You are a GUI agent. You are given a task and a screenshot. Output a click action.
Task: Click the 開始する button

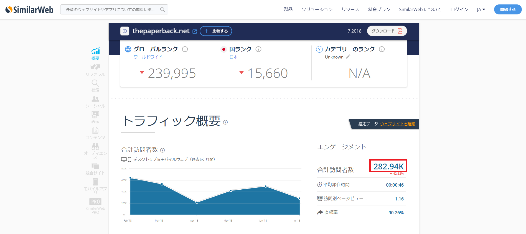tap(508, 9)
